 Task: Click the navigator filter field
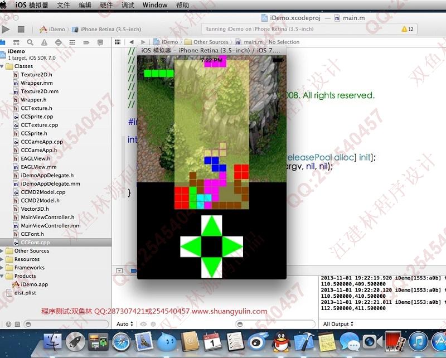click(x=66, y=324)
